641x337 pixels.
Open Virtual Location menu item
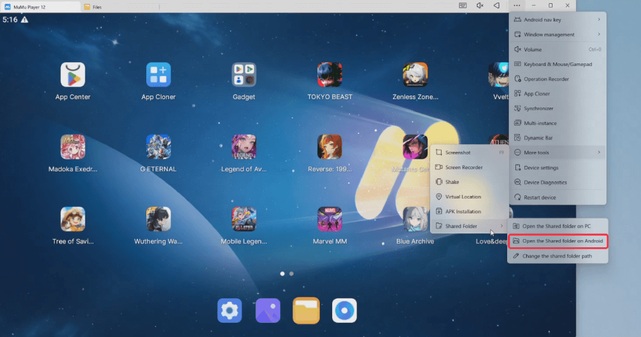(x=469, y=197)
